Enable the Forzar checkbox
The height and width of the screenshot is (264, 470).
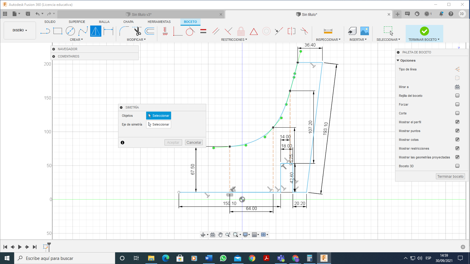[457, 104]
